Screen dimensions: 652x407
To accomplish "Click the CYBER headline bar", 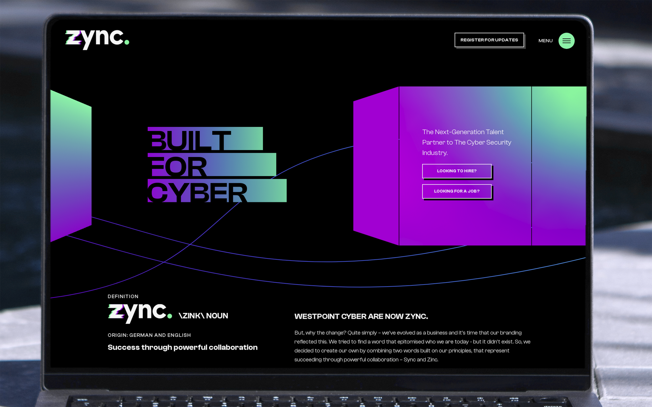I will pyautogui.click(x=217, y=191).
